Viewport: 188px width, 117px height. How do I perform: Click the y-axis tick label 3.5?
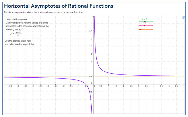pyautogui.click(x=91, y=31)
